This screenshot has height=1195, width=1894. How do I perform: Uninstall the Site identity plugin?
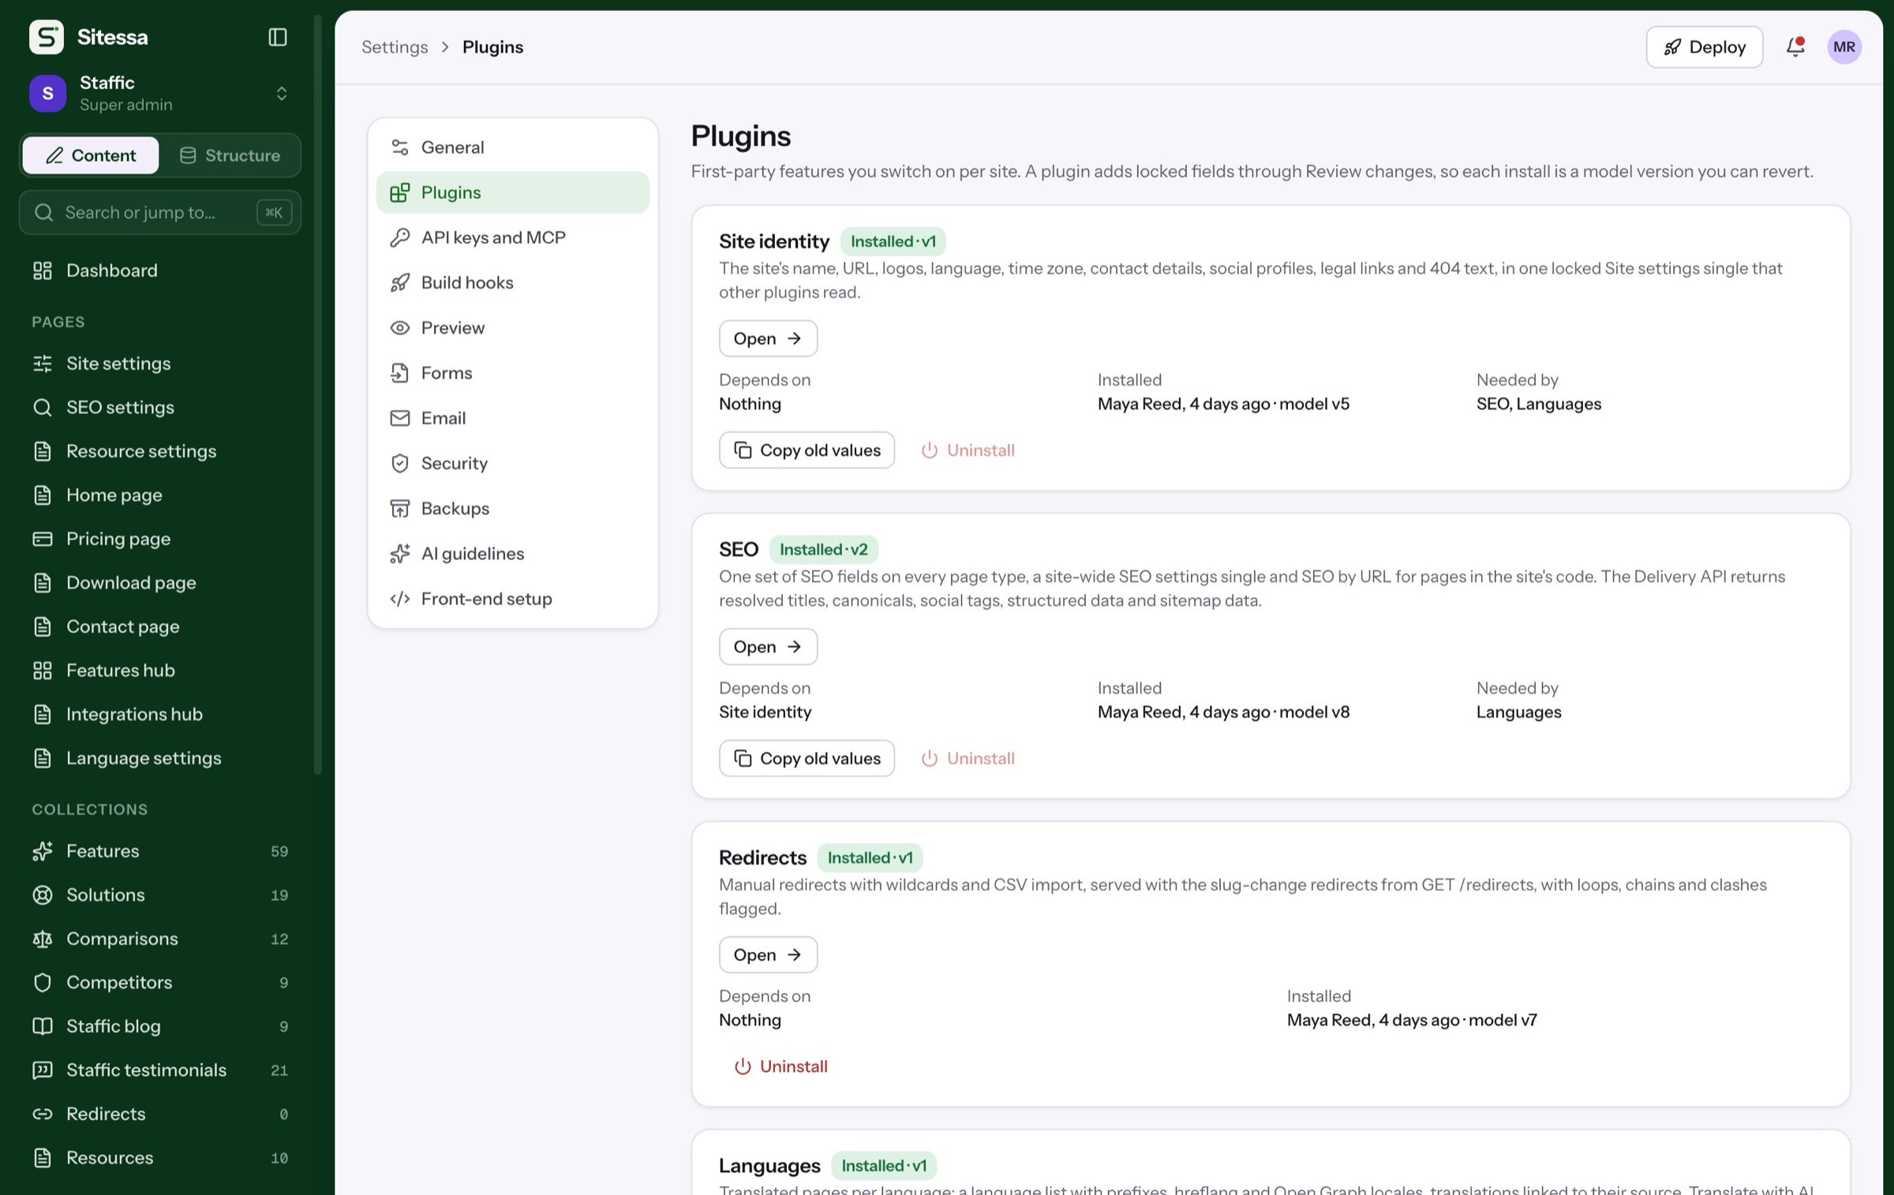pos(968,450)
